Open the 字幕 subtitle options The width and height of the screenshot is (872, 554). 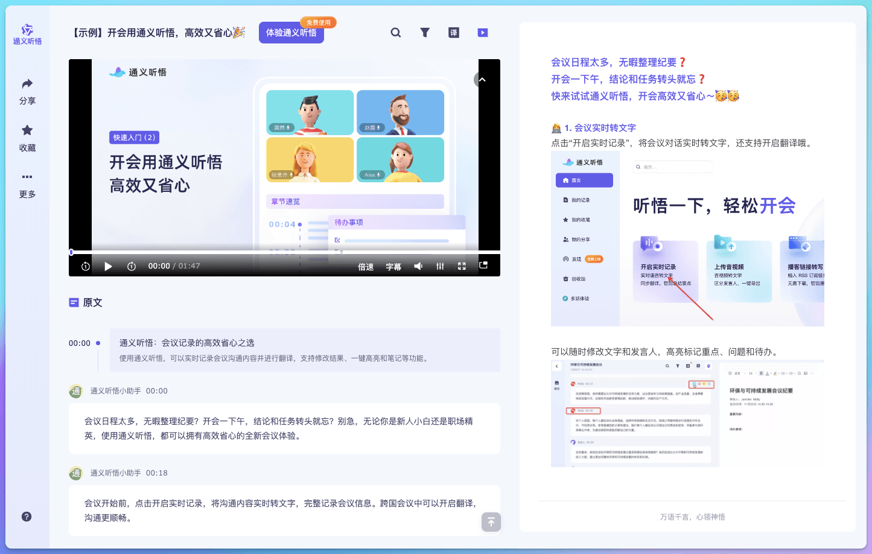click(x=393, y=267)
